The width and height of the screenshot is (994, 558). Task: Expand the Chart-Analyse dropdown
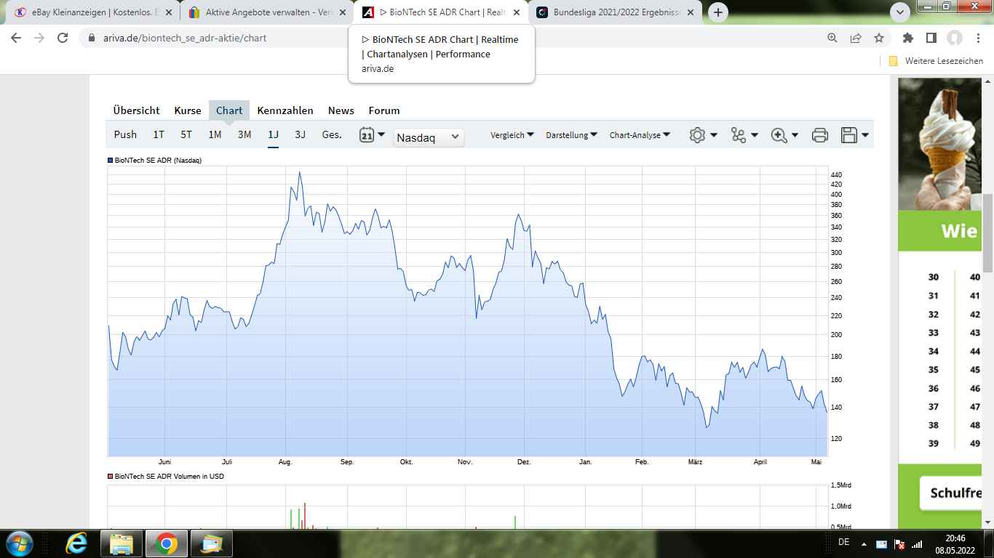(640, 135)
